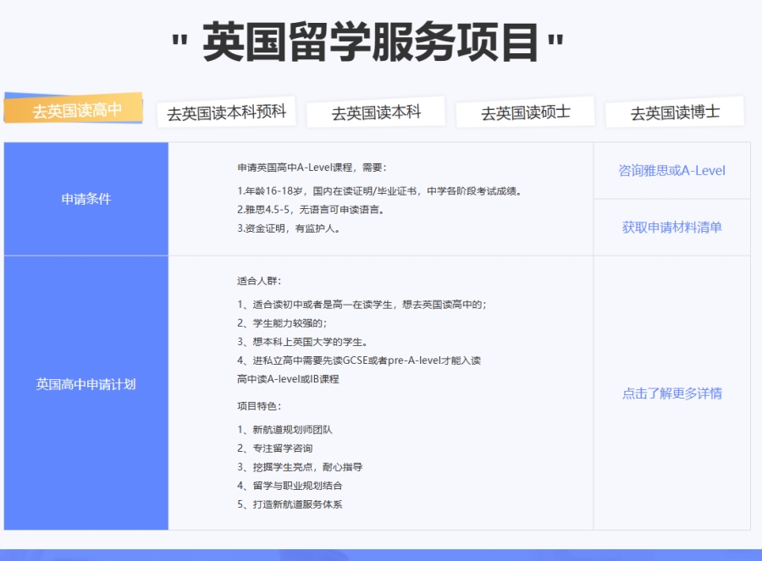Open the 获取申请材料清单 link
This screenshot has height=561, width=762.
(671, 227)
